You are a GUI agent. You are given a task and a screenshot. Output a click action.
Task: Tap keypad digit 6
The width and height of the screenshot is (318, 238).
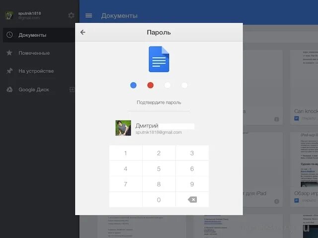pos(192,169)
